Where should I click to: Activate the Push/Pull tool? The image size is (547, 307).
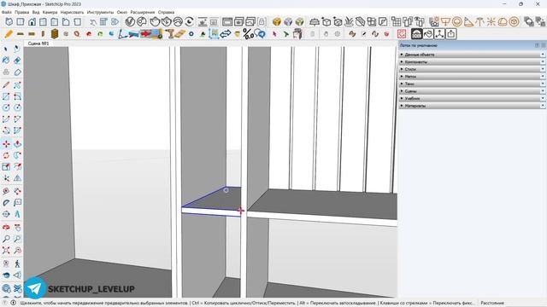[17, 144]
